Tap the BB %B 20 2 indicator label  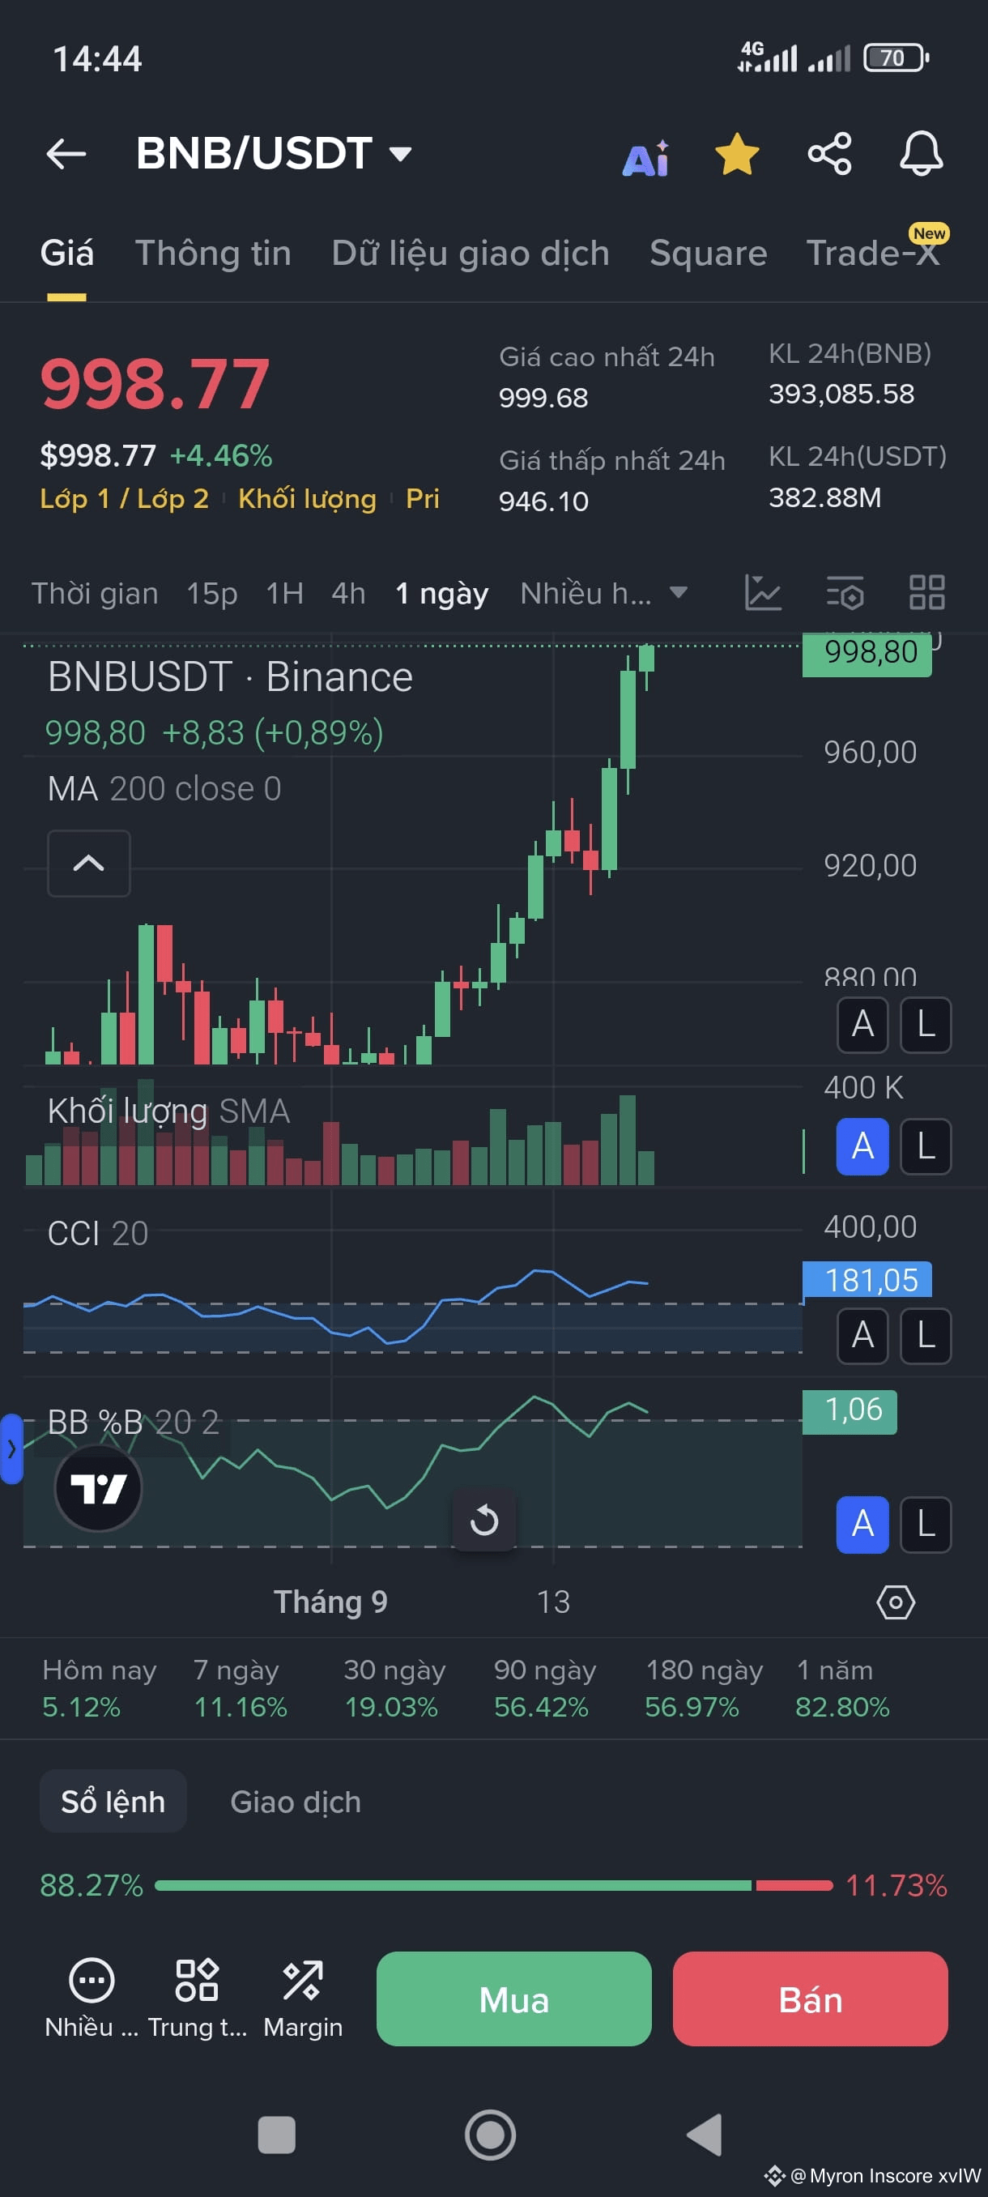(134, 1422)
